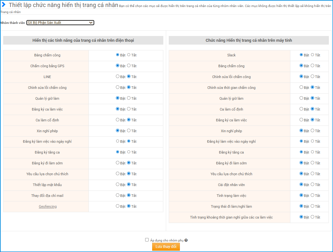The height and width of the screenshot is (252, 333).
Task: Select Tắt for Cài đặt nhân viên
Action: [x=313, y=184]
